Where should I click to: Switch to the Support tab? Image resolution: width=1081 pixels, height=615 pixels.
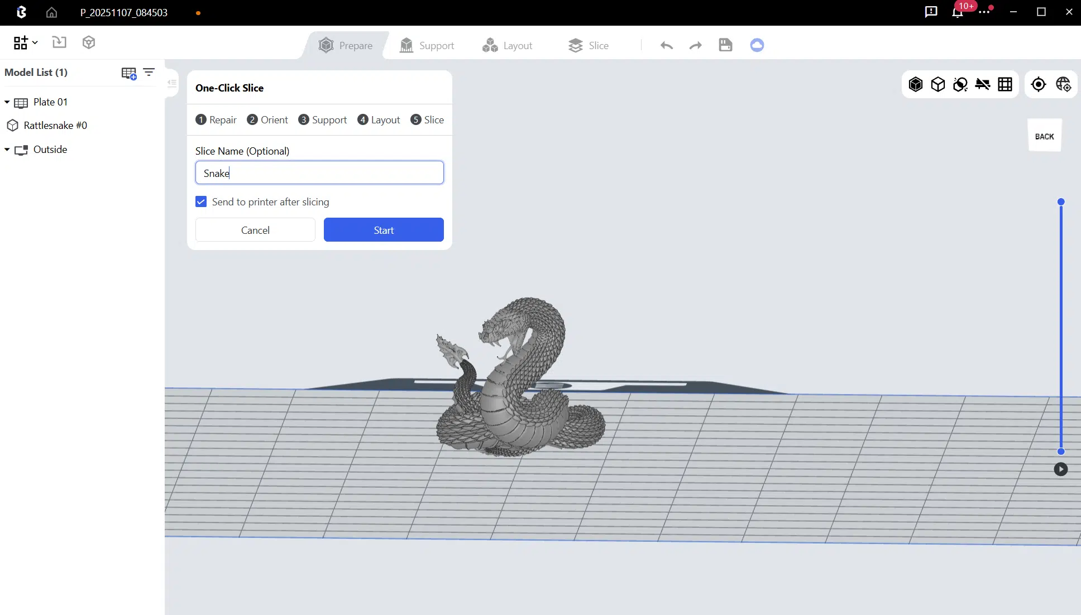pos(427,45)
